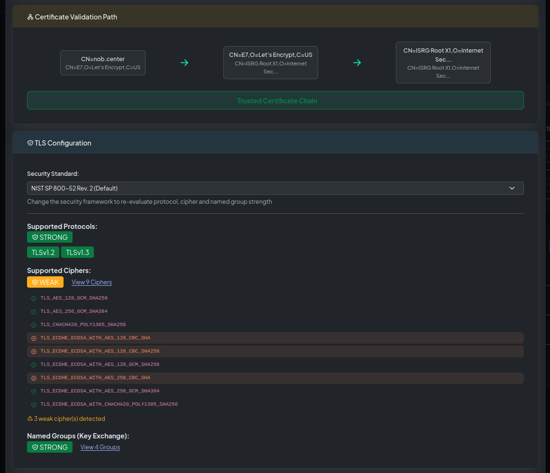Click the 'Supported Ciphers:' heading
The image size is (550, 473).
59,271
